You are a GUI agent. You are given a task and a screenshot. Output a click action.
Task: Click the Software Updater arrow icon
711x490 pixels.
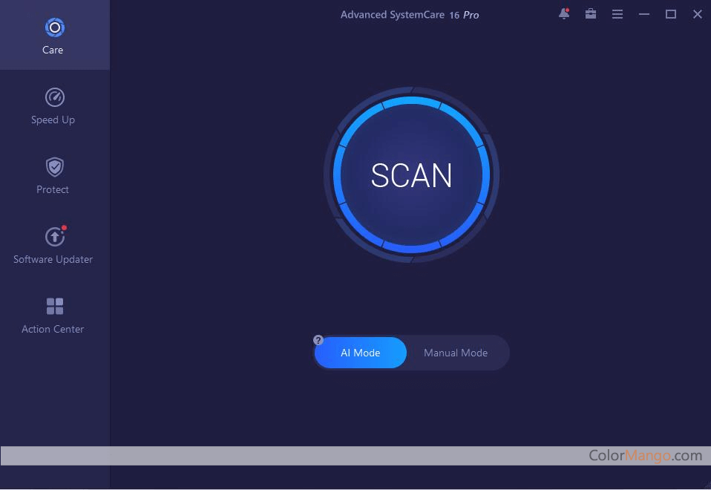point(54,237)
